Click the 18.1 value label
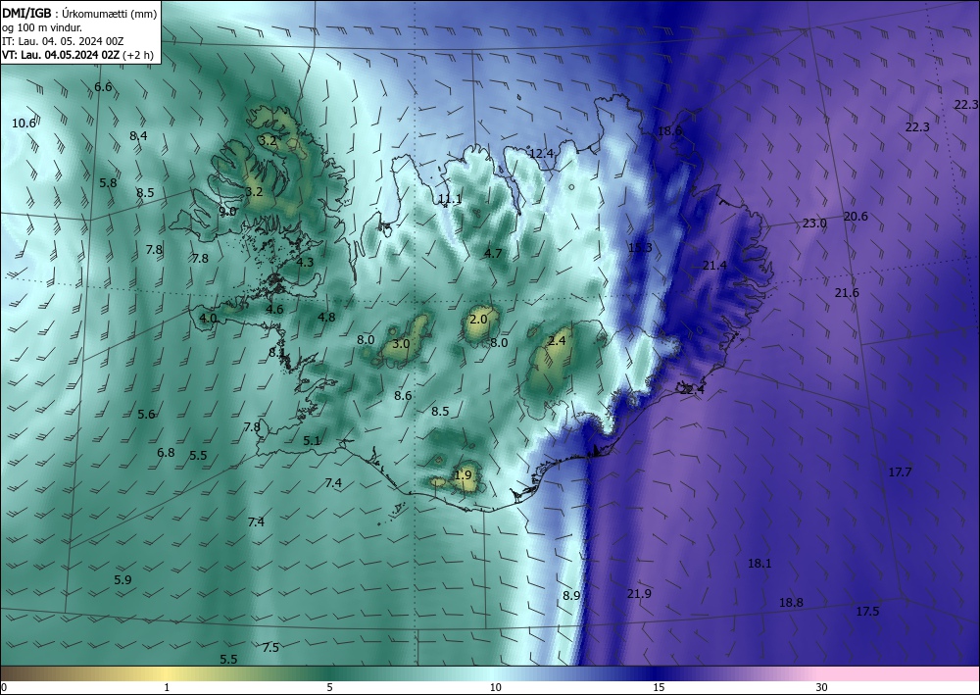 pos(759,564)
